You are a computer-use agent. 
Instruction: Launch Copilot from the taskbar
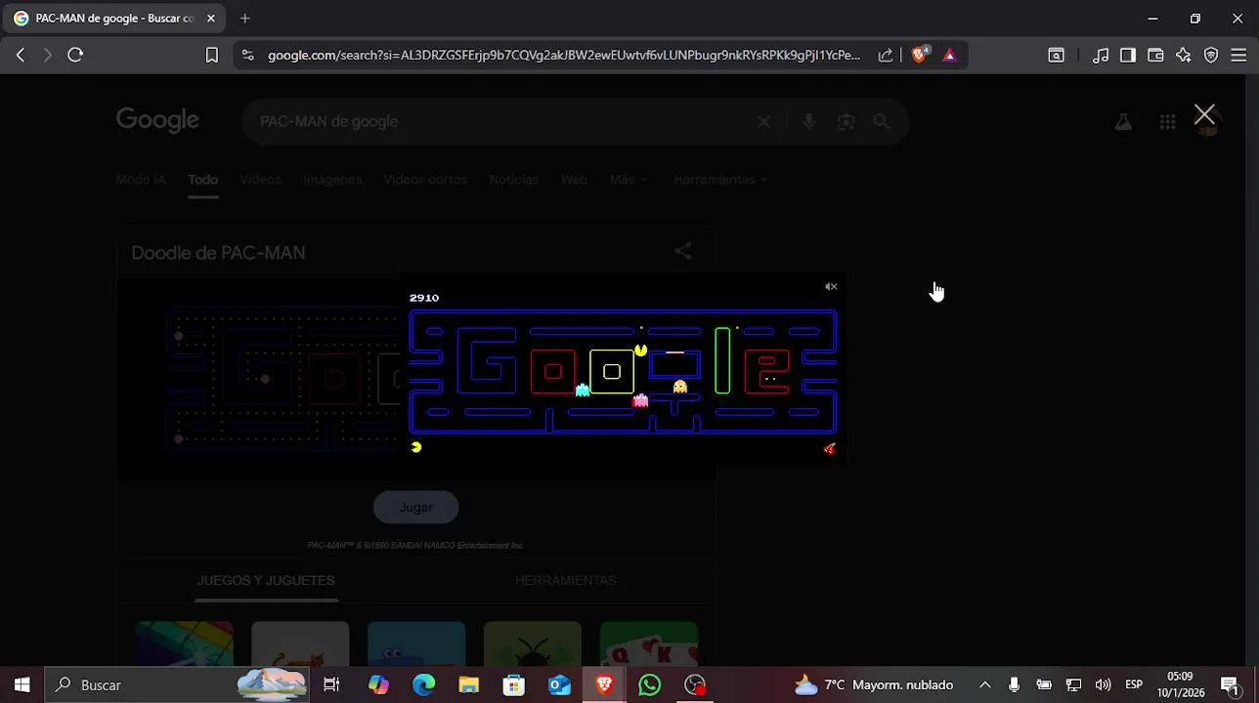click(378, 684)
